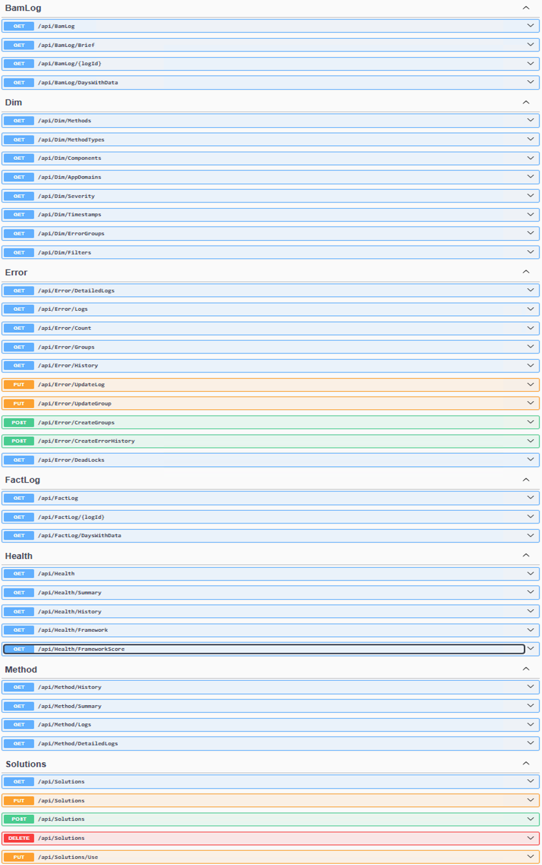
Task: Expand GET /api/Health/Framework row
Action: point(271,630)
